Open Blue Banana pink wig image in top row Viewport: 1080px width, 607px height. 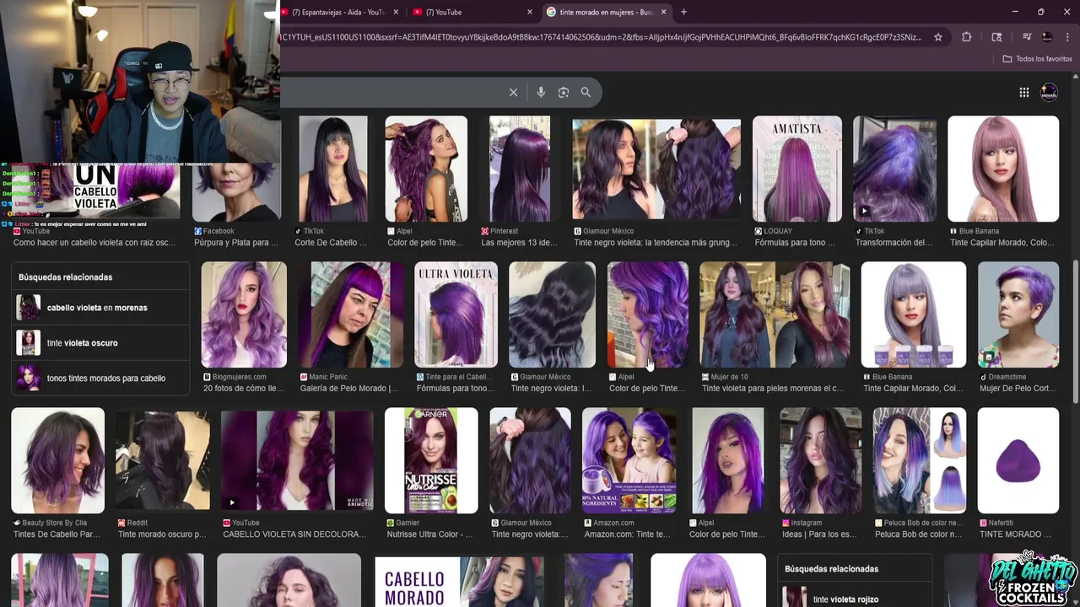point(1003,169)
